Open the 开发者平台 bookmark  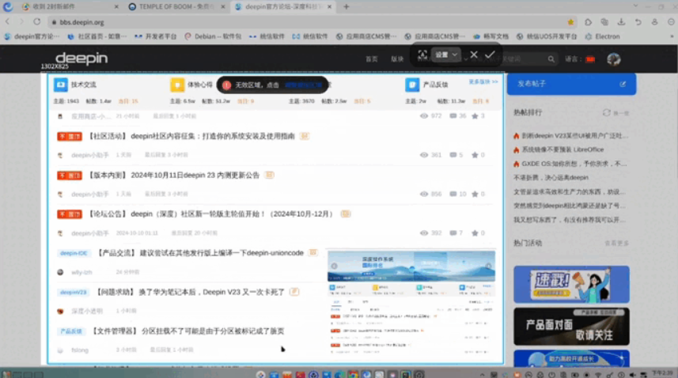(156, 36)
